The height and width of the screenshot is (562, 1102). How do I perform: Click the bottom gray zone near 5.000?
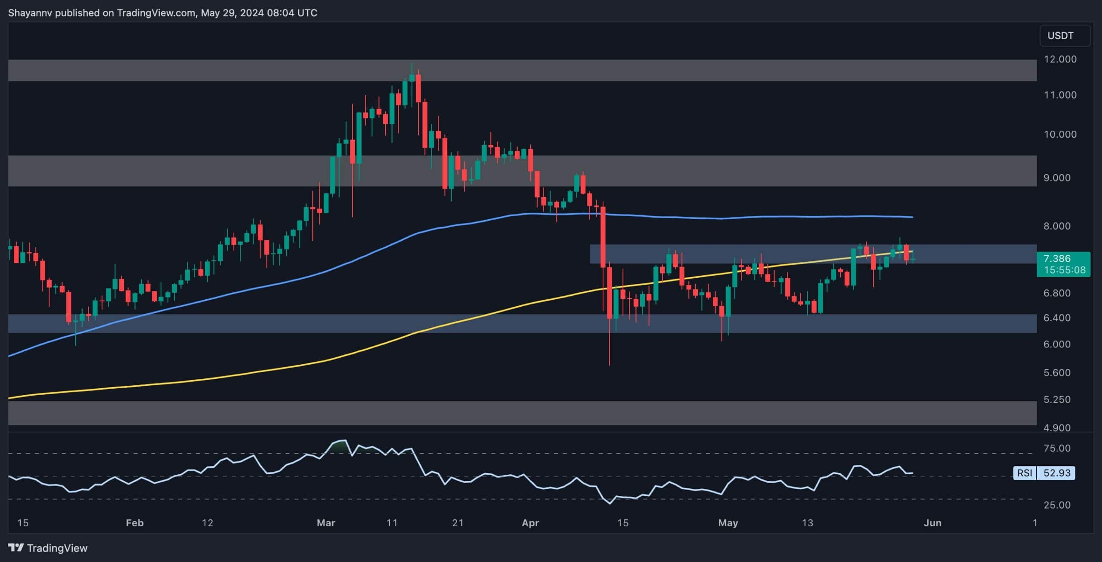click(x=517, y=413)
